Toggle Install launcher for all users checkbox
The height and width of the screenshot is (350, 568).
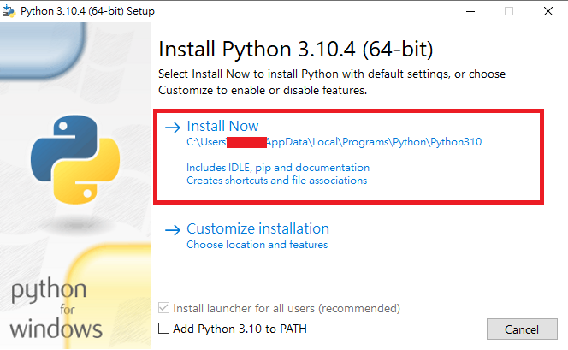(x=164, y=308)
